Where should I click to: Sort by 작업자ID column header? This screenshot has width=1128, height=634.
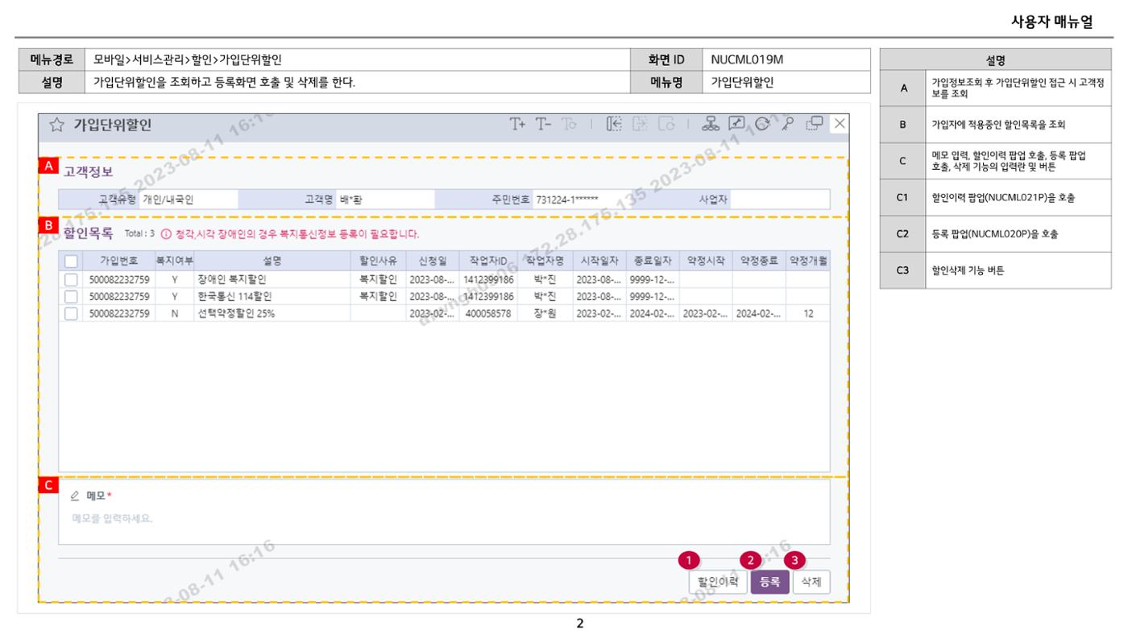pyautogui.click(x=489, y=261)
